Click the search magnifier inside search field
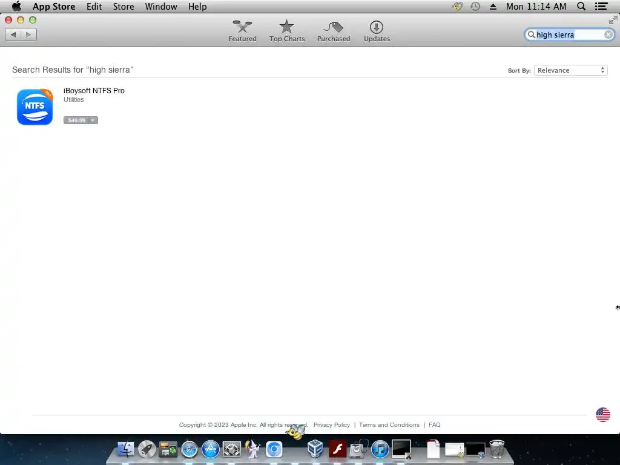Viewport: 620px width, 465px height. point(531,35)
